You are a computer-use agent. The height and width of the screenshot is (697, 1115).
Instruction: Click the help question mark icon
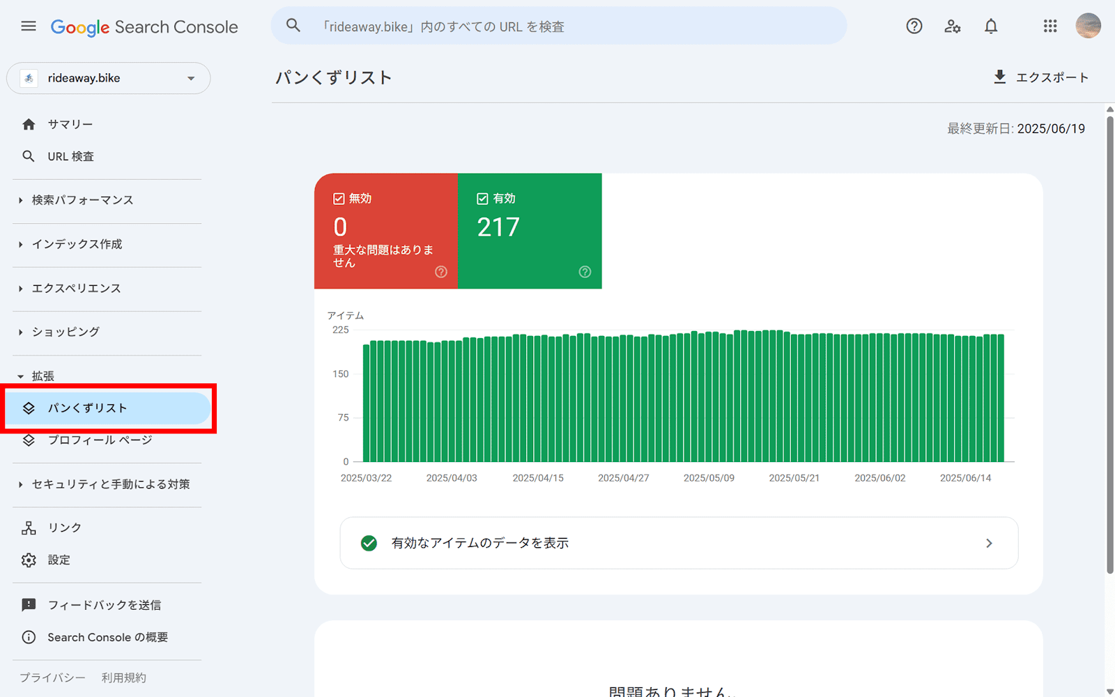pos(914,26)
